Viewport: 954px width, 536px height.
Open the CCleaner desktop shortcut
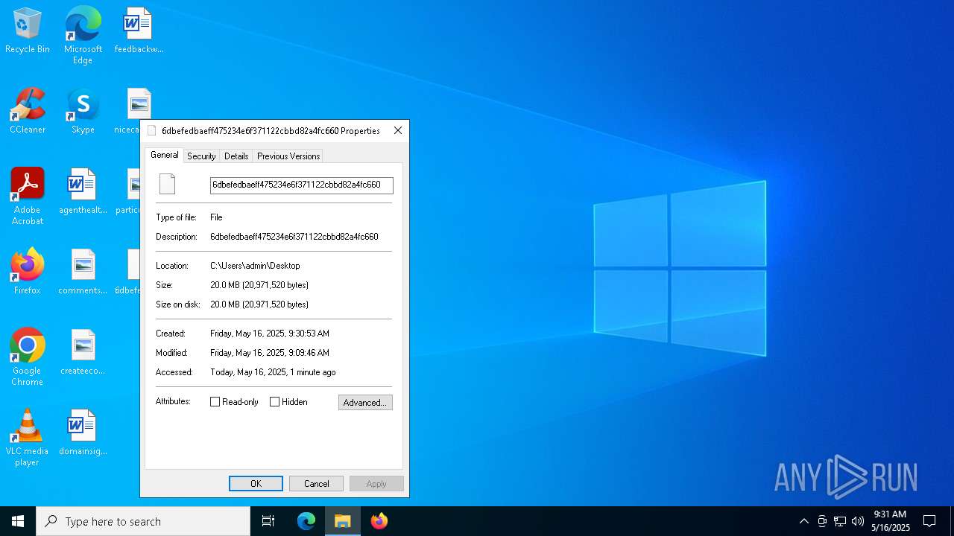pos(28,112)
